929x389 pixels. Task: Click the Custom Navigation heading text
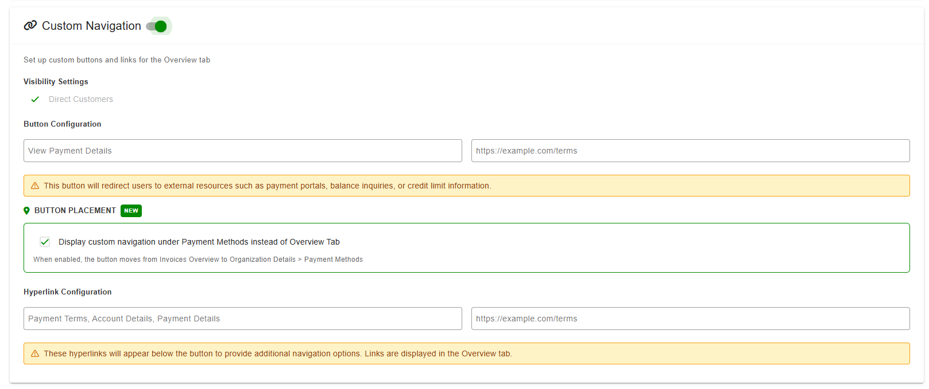click(x=91, y=26)
